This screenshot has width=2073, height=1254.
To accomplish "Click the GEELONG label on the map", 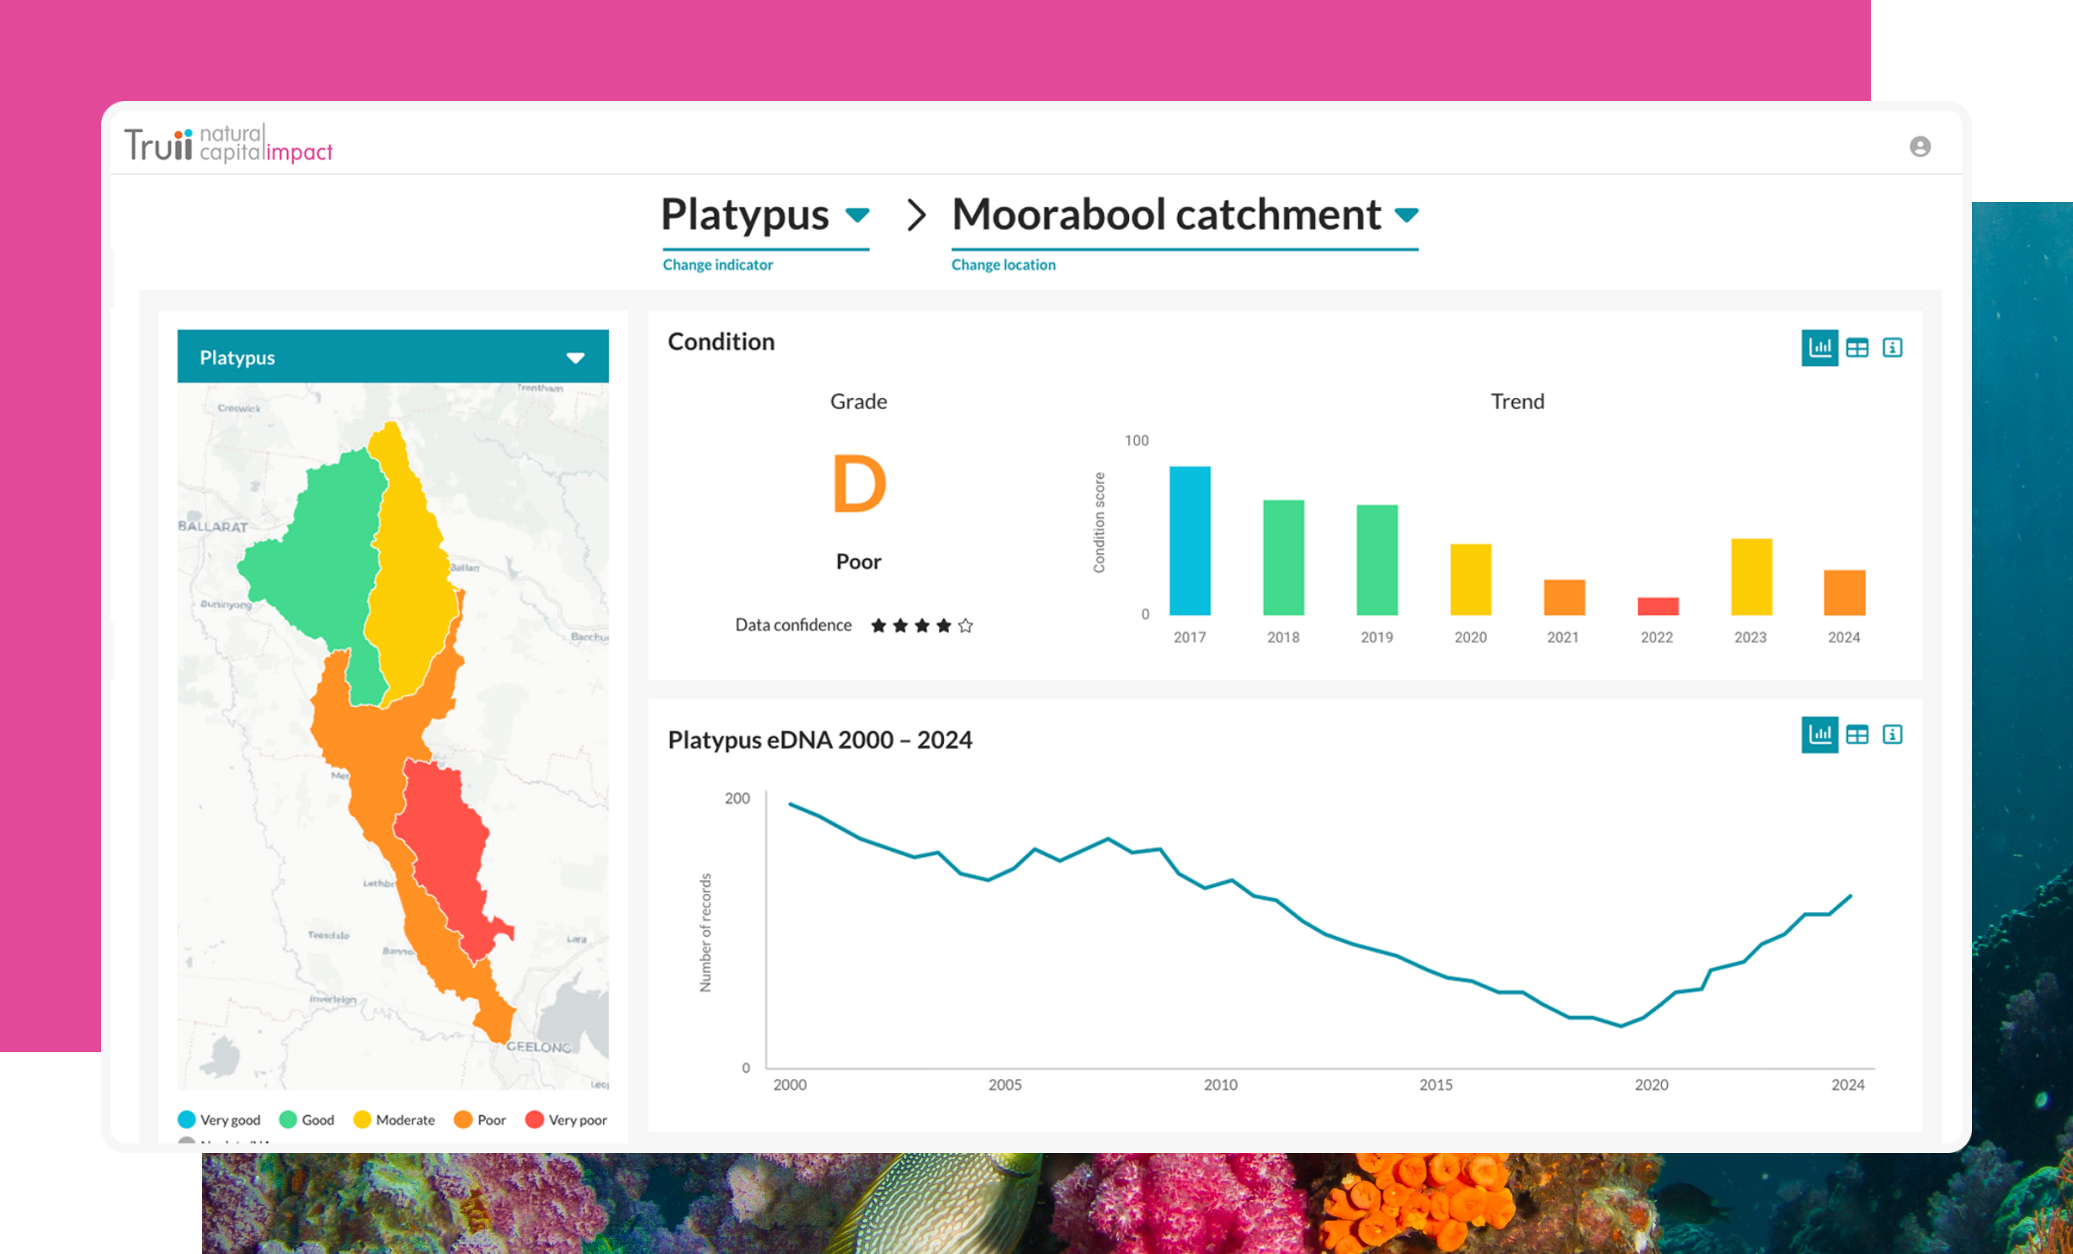I will (x=539, y=1047).
